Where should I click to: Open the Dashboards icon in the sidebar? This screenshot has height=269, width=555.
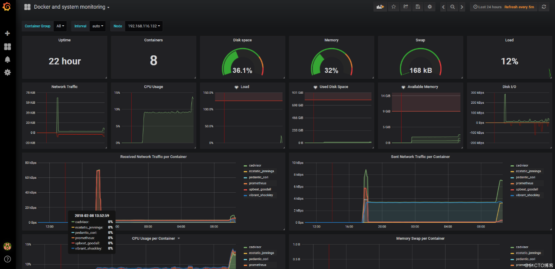7,47
